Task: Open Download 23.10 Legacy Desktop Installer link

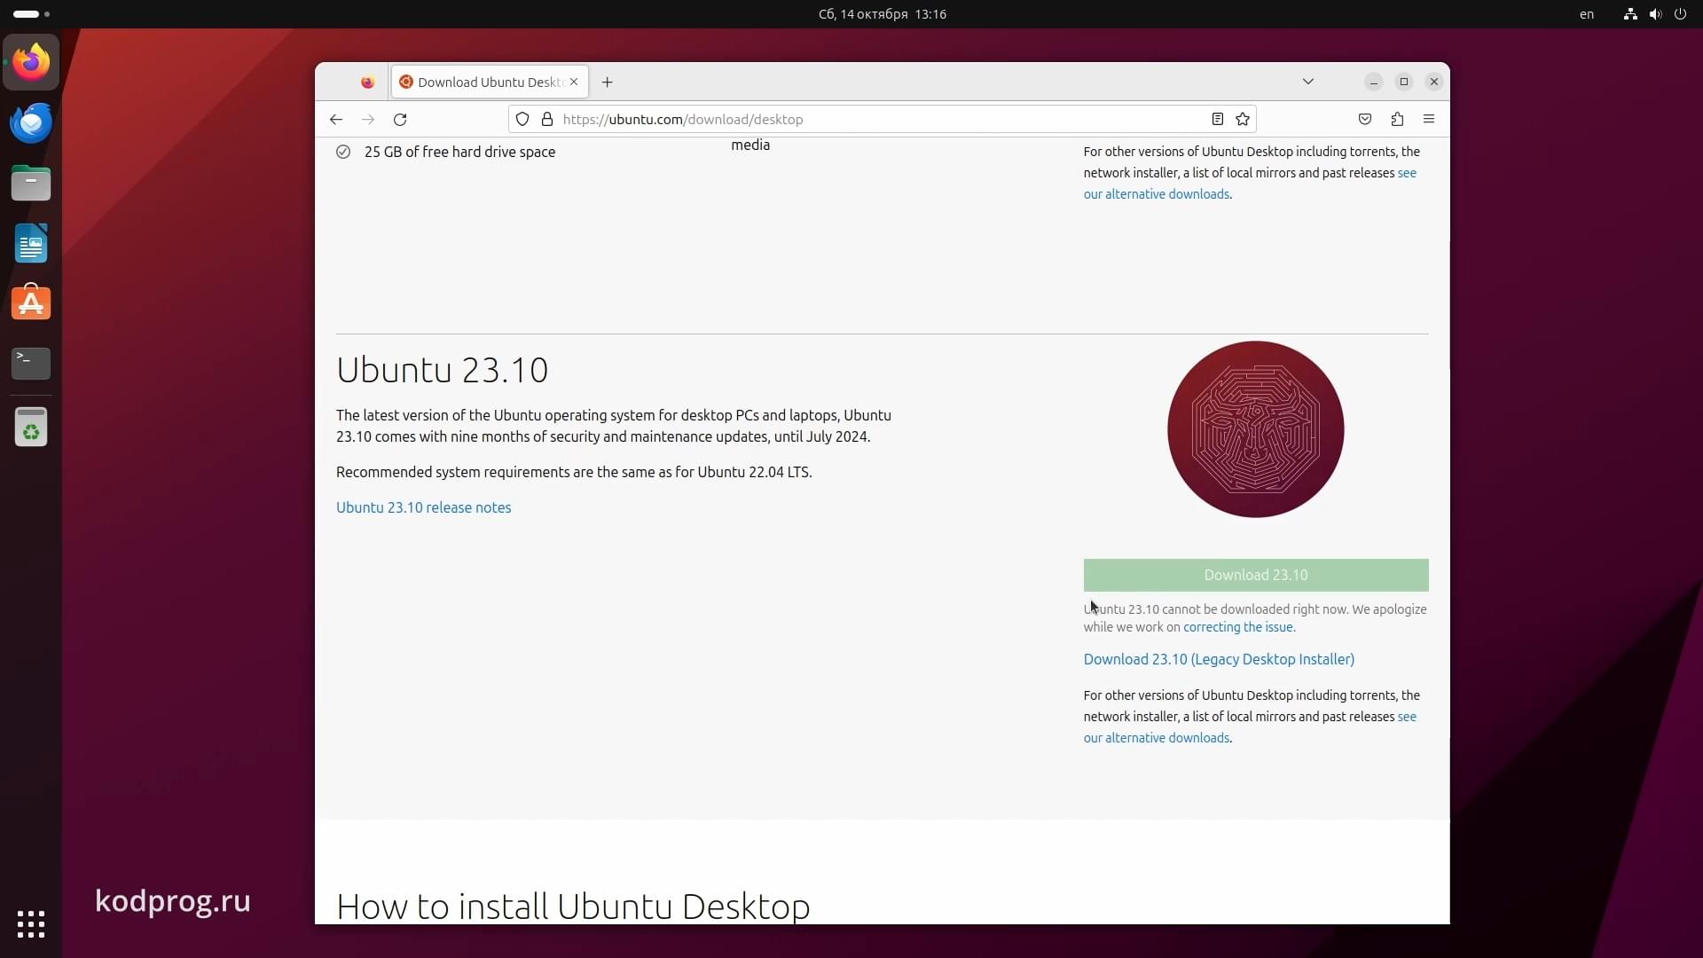Action: [x=1219, y=659]
